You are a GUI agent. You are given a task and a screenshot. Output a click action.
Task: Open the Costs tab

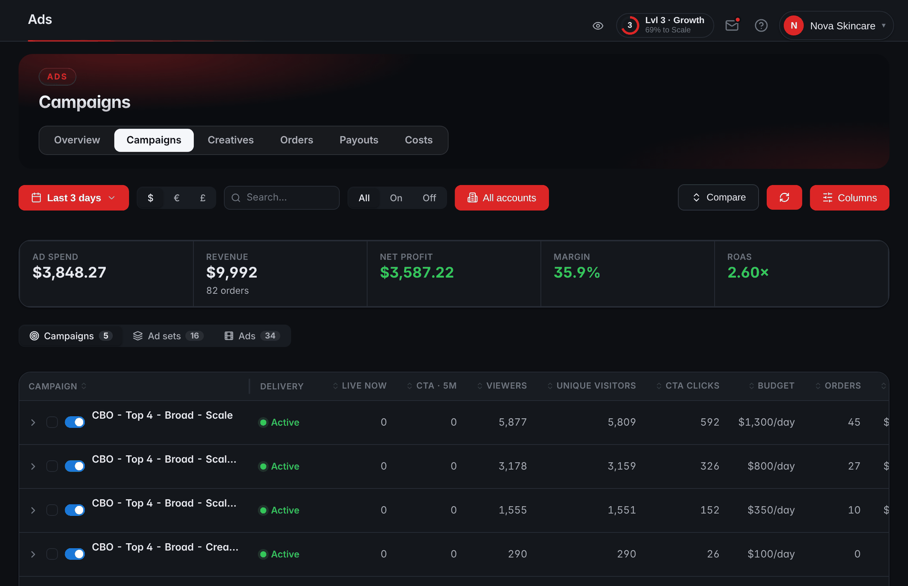pyautogui.click(x=419, y=140)
